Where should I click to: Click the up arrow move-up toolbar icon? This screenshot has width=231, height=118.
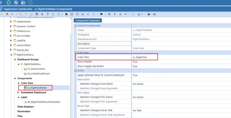[115, 14]
